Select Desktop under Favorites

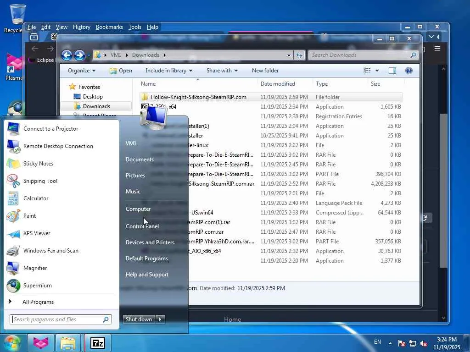(93, 96)
